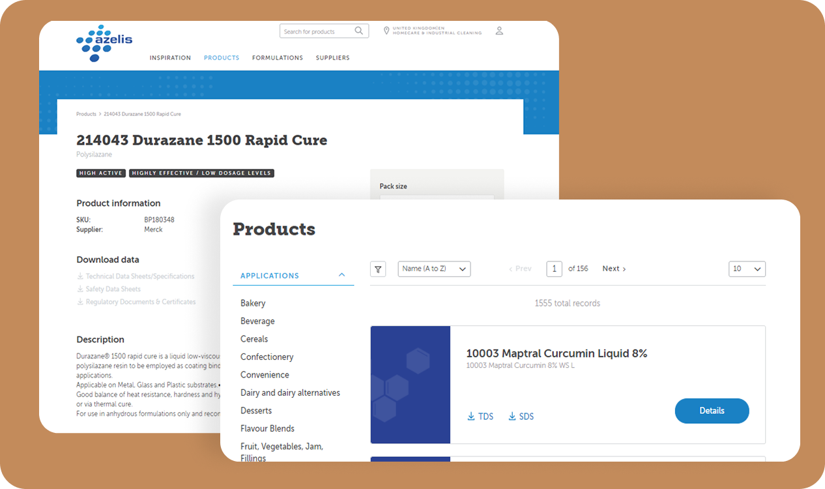This screenshot has width=825, height=489.
Task: Select the Convenience application filter
Action: [265, 375]
